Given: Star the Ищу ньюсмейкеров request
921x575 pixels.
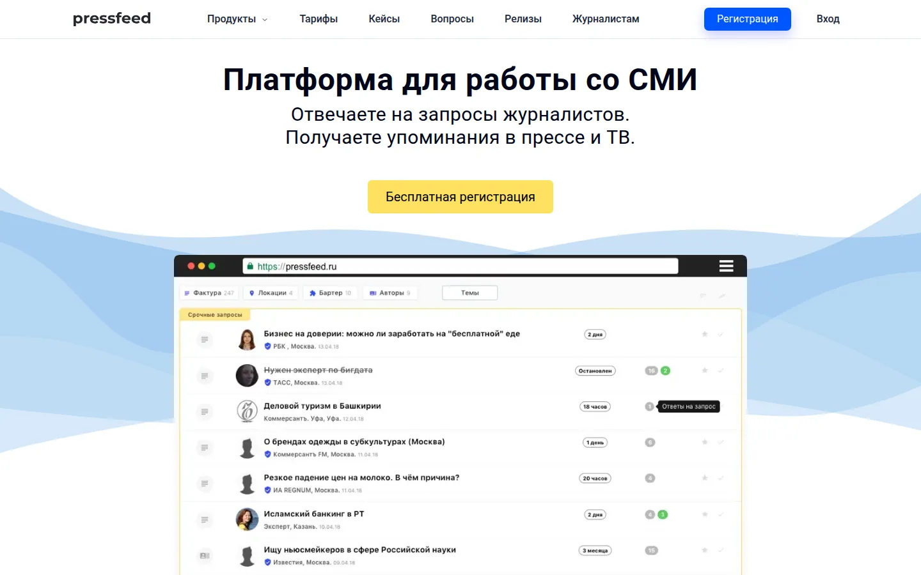Looking at the screenshot, I should pos(704,550).
